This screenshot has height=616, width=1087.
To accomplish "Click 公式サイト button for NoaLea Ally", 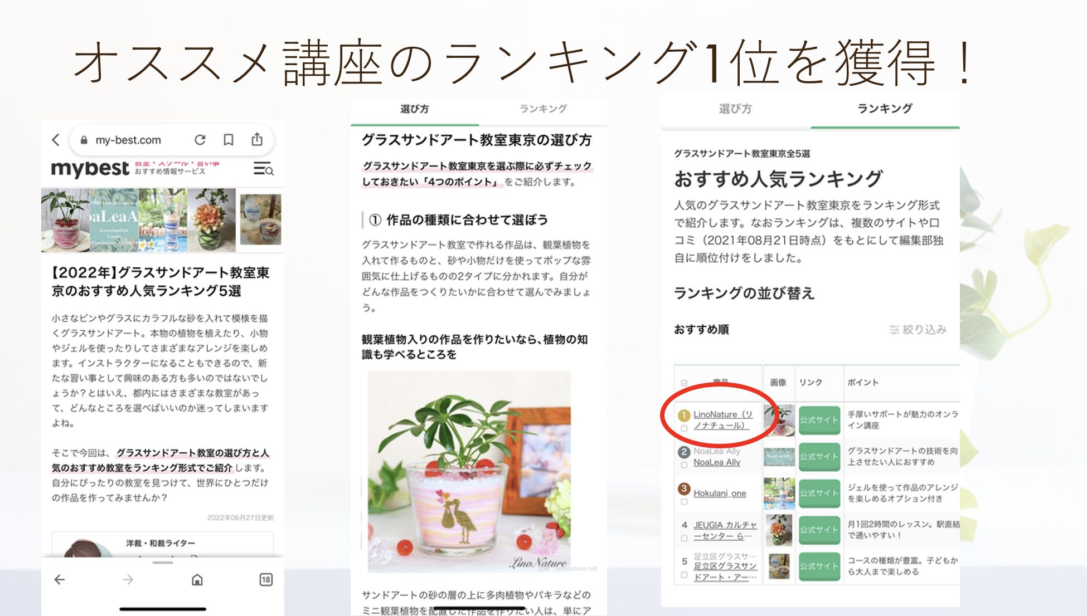I will pos(819,457).
